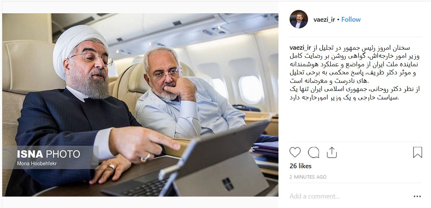Screen dimensions: 431x208
Task: Save the post with the bookmark icon
Action: point(418,152)
